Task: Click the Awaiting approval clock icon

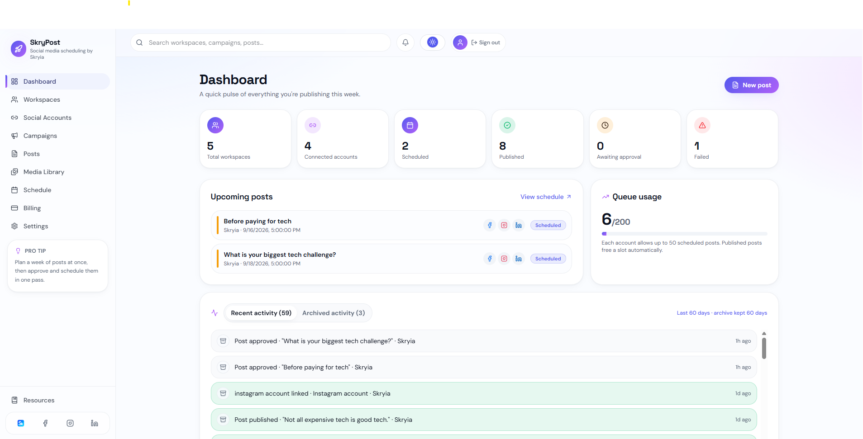Action: coord(605,125)
